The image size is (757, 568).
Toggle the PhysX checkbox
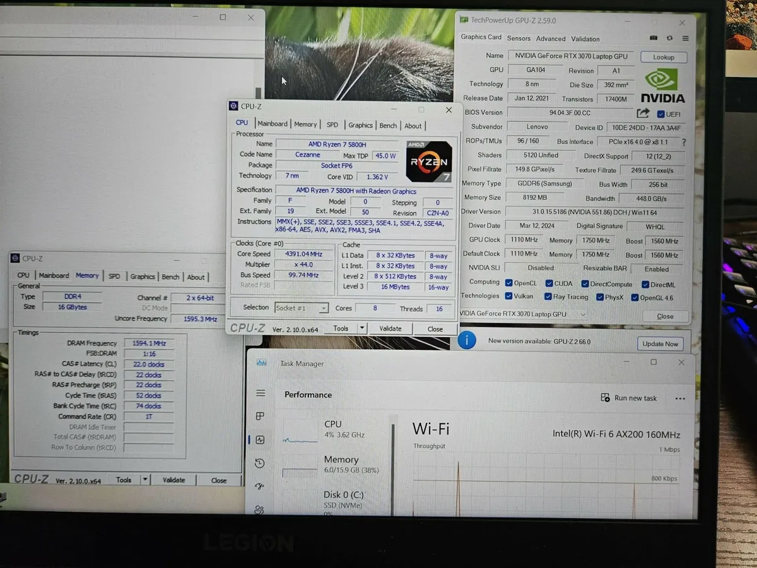[599, 297]
